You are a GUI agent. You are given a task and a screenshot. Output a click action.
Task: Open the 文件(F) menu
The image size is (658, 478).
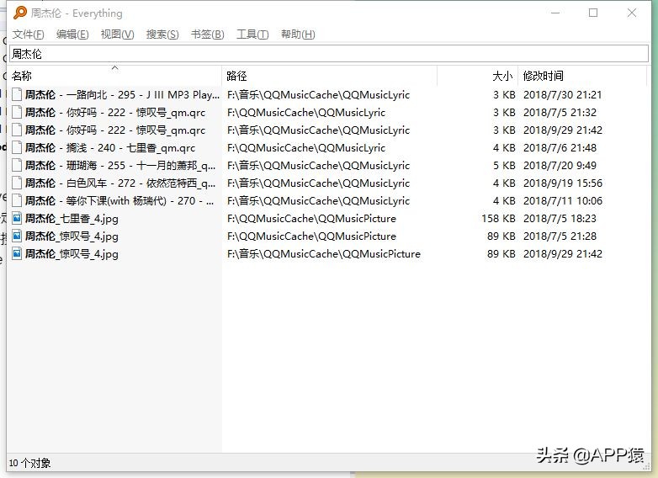28,35
